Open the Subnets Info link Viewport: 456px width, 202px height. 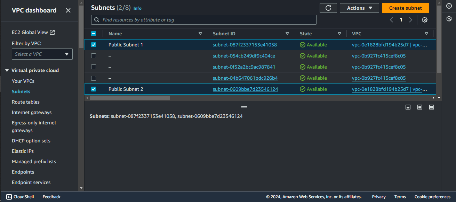(x=137, y=8)
